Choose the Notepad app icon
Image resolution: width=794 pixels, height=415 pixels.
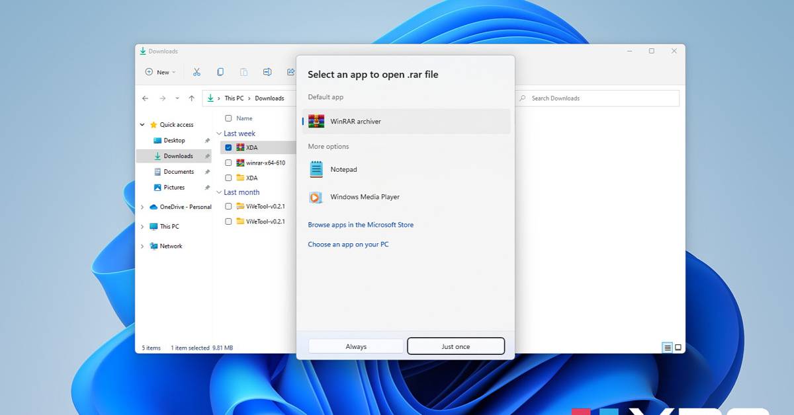(x=316, y=169)
